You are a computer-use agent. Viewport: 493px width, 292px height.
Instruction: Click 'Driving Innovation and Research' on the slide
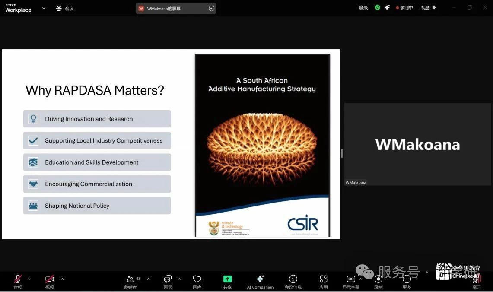pyautogui.click(x=89, y=119)
